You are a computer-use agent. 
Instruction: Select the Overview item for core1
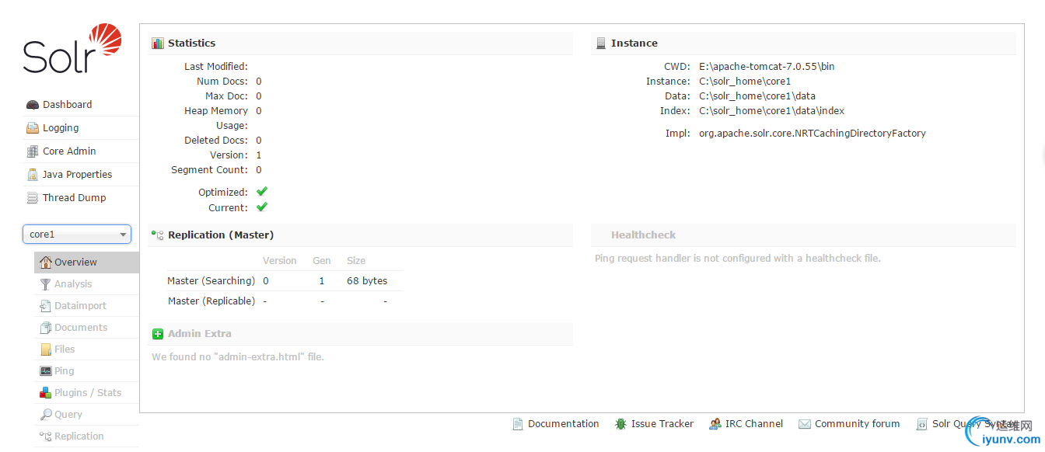[87, 263]
